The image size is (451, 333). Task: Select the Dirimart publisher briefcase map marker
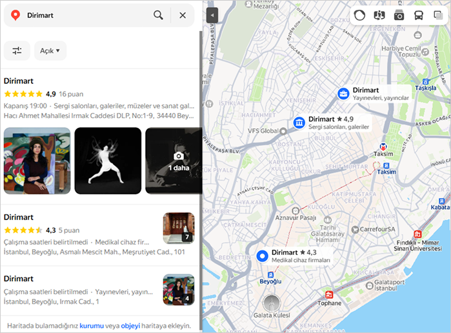[343, 94]
